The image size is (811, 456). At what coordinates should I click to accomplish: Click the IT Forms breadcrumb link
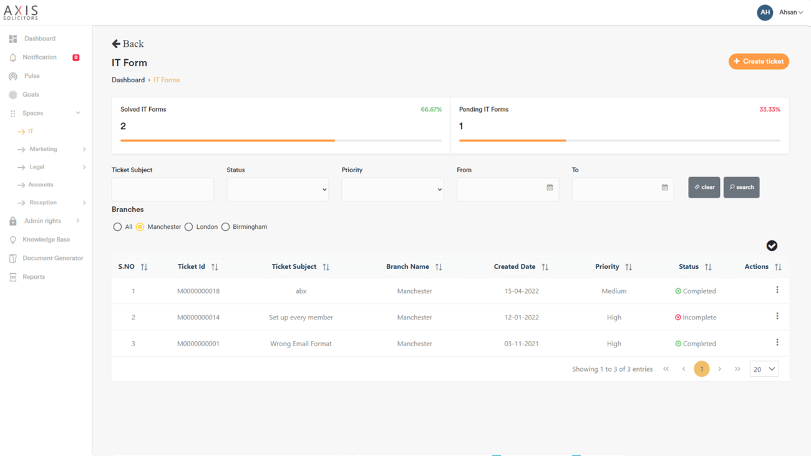click(x=167, y=80)
